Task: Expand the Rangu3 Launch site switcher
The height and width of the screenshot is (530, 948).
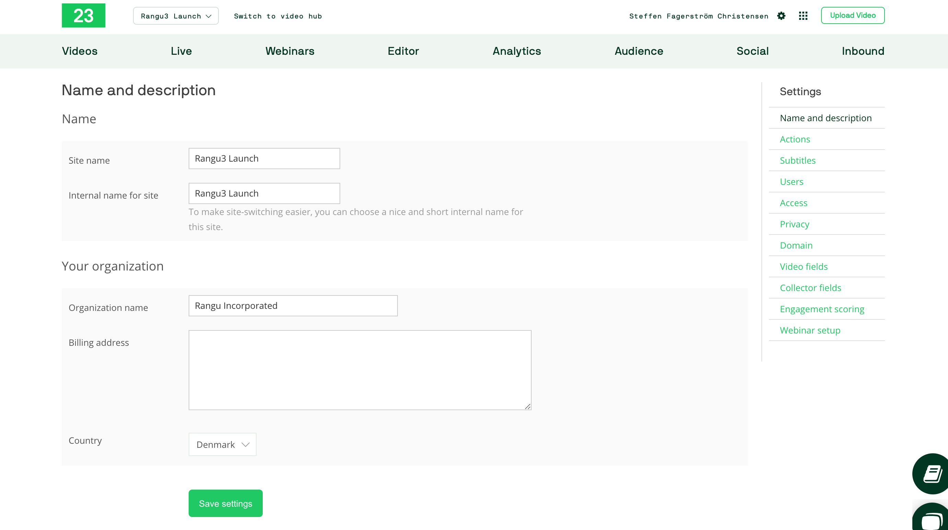Action: click(x=176, y=16)
